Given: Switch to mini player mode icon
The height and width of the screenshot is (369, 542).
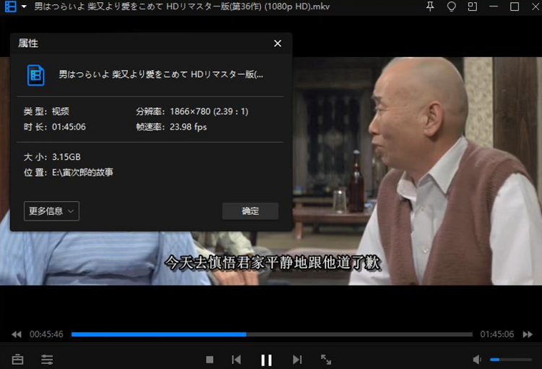Looking at the screenshot, I should pyautogui.click(x=473, y=7).
